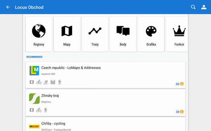Open search in Locus Obchod
This screenshot has height=131, width=211.
193,7
